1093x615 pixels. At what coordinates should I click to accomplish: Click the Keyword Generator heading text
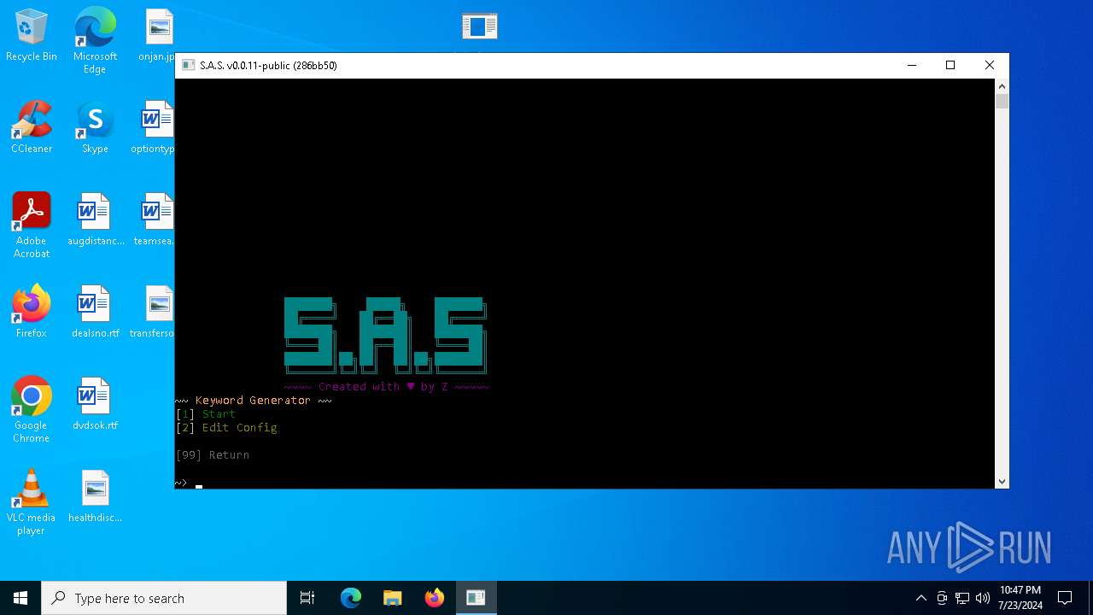253,401
